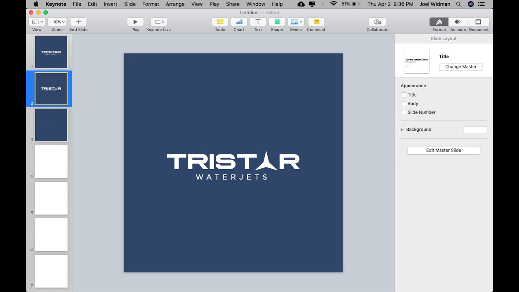Open the Media dropdown in the toolbar

[x=296, y=22]
